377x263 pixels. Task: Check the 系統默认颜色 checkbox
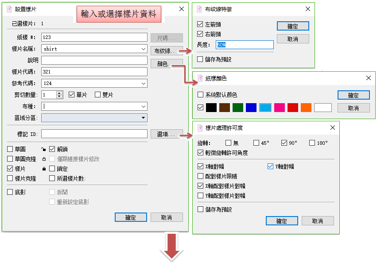pyautogui.click(x=200, y=95)
